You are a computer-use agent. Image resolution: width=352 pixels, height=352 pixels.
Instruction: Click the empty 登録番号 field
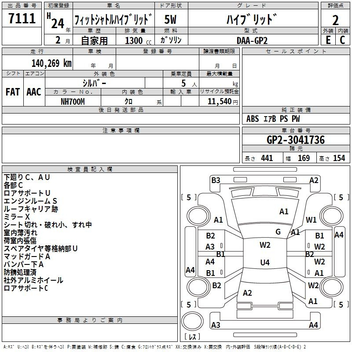tap(158, 62)
